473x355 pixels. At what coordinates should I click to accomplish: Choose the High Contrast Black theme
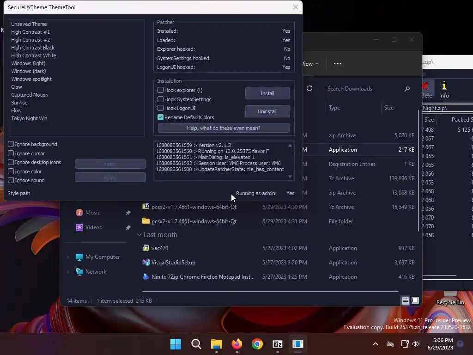coord(33,48)
